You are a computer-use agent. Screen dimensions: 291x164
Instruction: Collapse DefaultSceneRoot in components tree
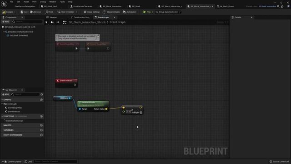click(4, 32)
